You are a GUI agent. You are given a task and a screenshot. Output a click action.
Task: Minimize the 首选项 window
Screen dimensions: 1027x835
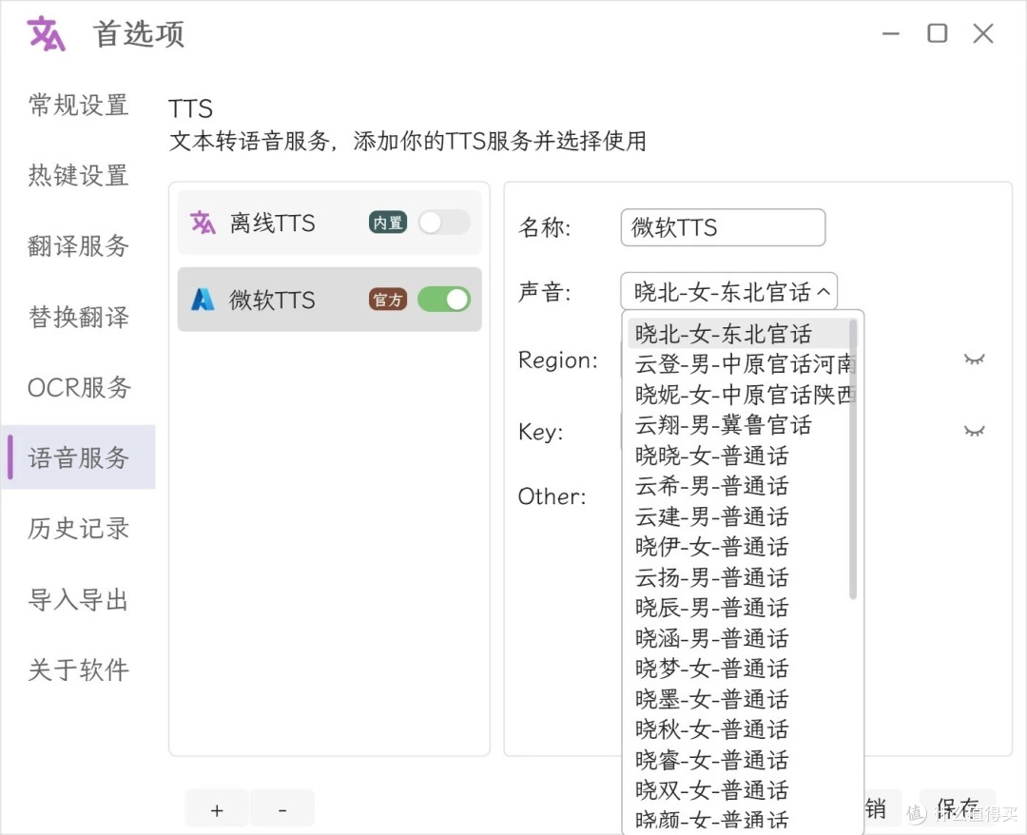point(891,33)
